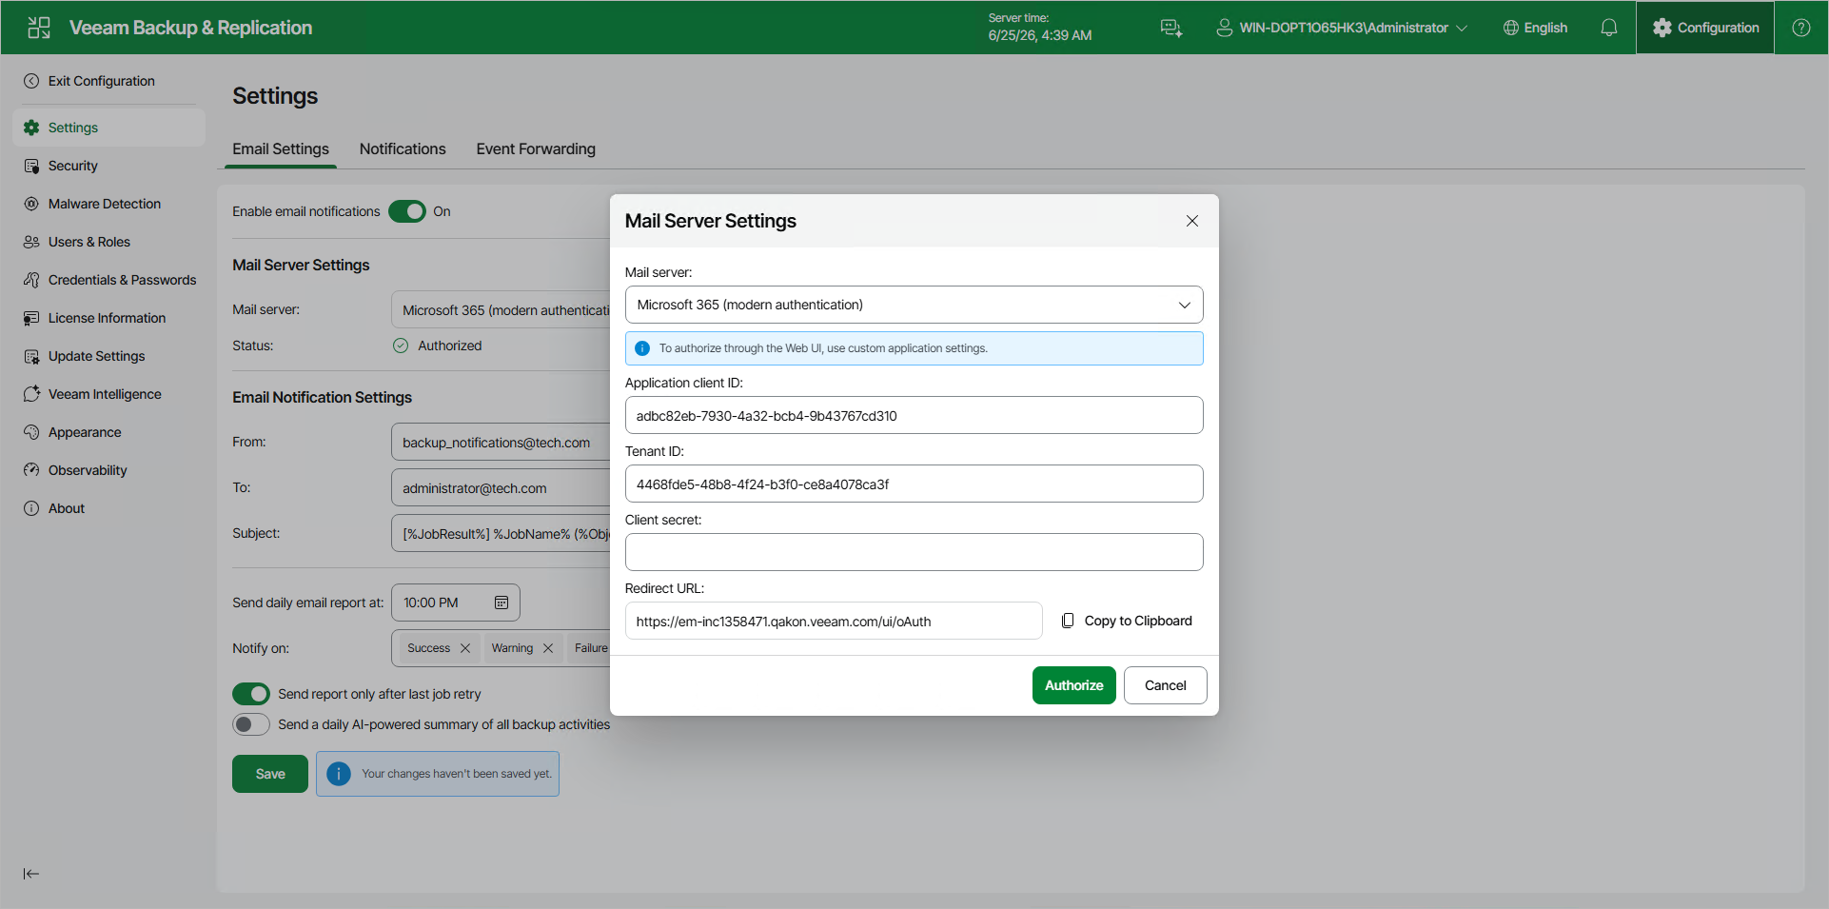Click the Exit Configuration back arrow icon
Screen dimensions: 1829x909
tap(31, 81)
